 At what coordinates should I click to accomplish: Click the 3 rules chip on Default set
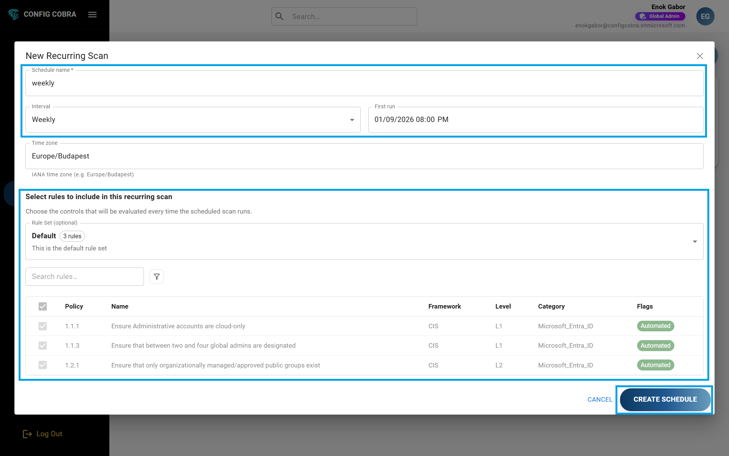pyautogui.click(x=72, y=236)
